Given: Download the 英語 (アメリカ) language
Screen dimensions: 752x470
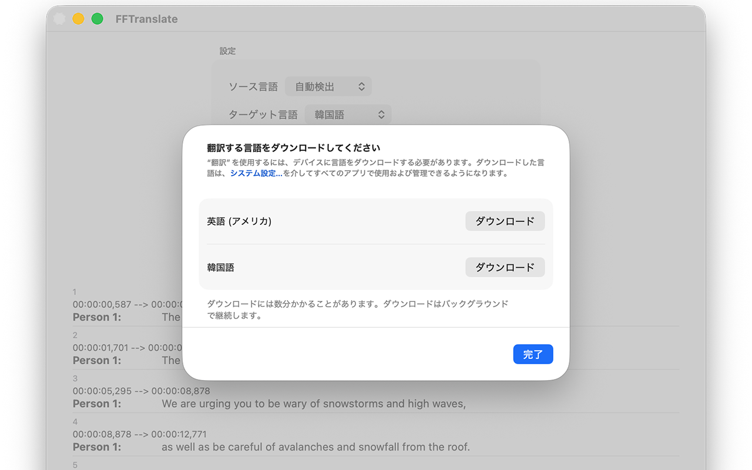Looking at the screenshot, I should [505, 221].
